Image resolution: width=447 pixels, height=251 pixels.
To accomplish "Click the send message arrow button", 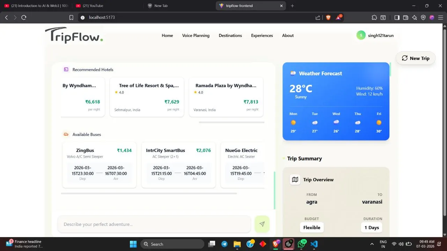I will 262,224.
